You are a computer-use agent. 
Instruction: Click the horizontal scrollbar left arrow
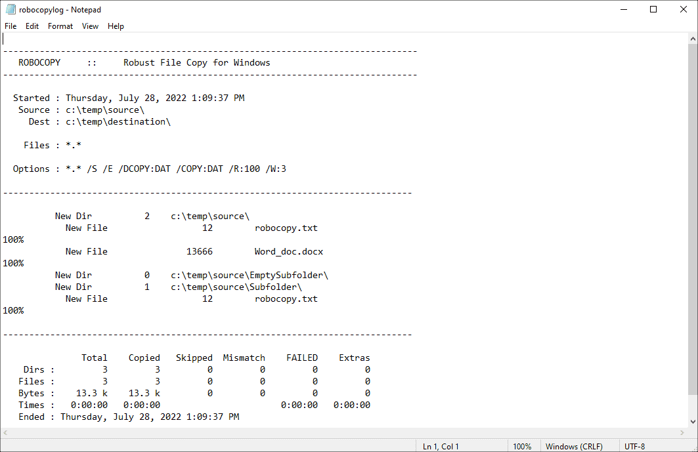[x=5, y=434]
